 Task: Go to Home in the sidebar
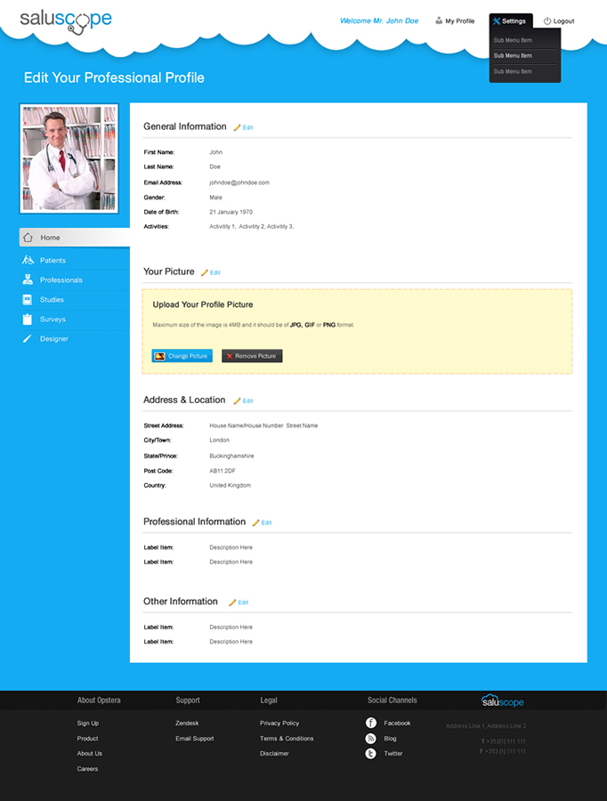click(74, 238)
